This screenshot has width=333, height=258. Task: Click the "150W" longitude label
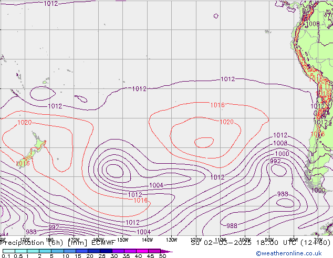[123, 240]
